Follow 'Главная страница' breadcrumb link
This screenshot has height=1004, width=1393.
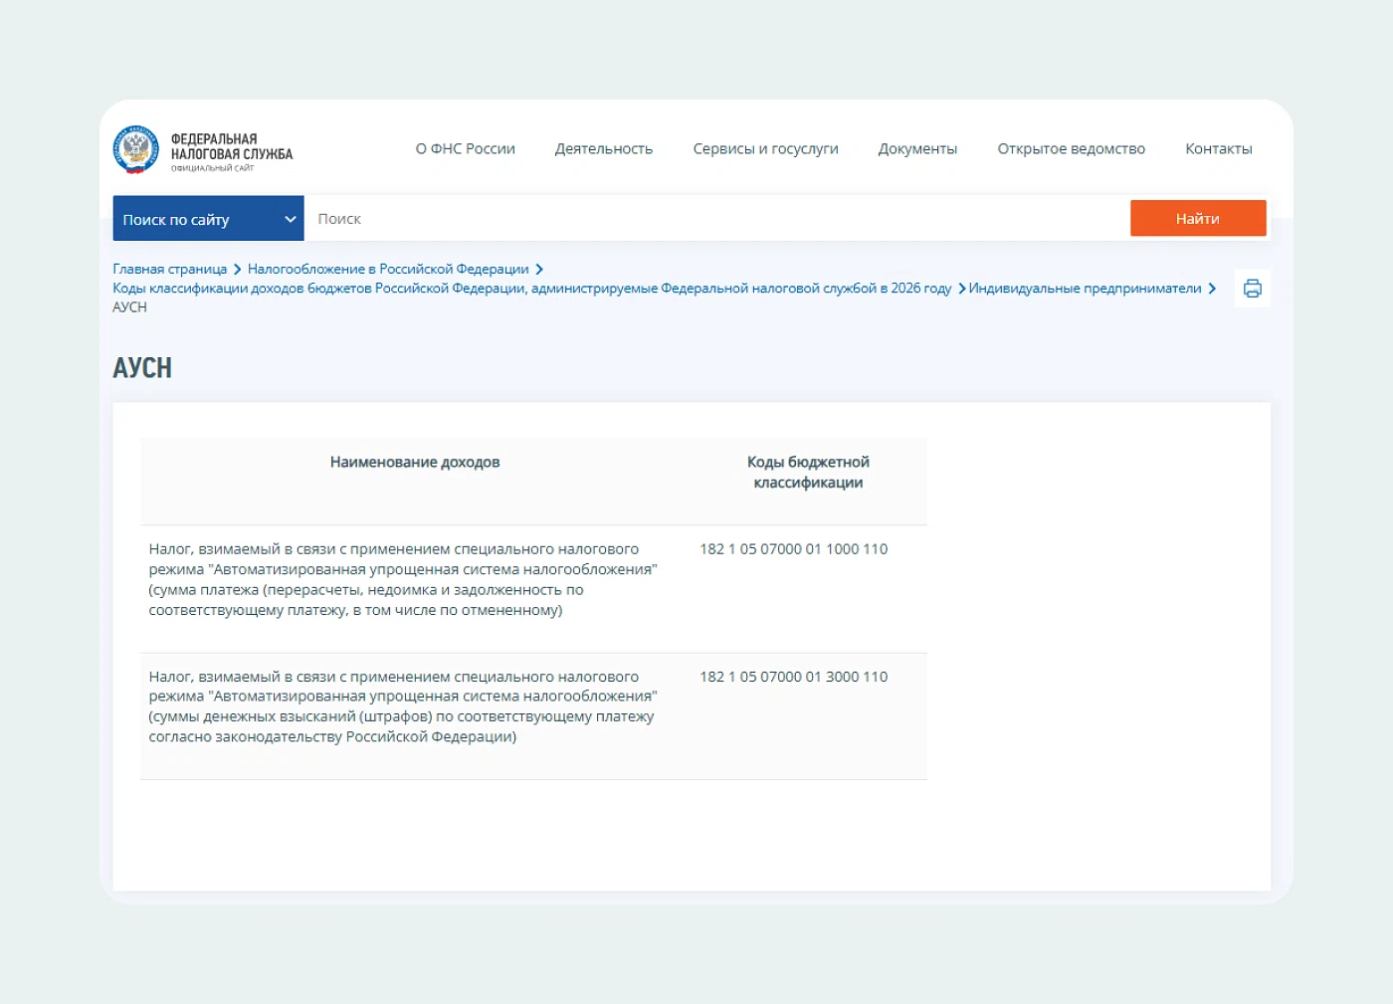[170, 270]
